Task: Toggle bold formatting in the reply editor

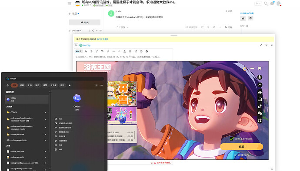Action: (x=91, y=52)
